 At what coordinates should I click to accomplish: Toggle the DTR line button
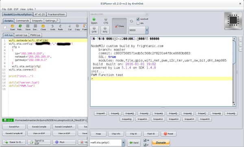click(x=94, y=30)
